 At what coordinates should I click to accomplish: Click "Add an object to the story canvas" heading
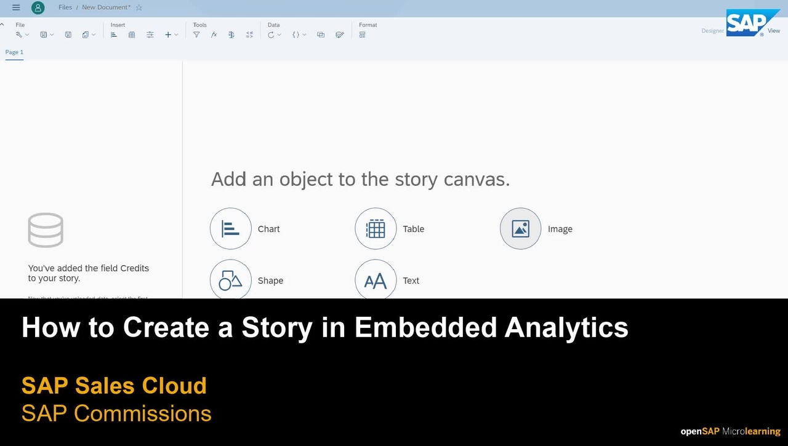tap(361, 180)
